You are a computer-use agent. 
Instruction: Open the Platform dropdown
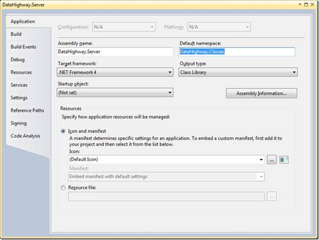point(219,27)
